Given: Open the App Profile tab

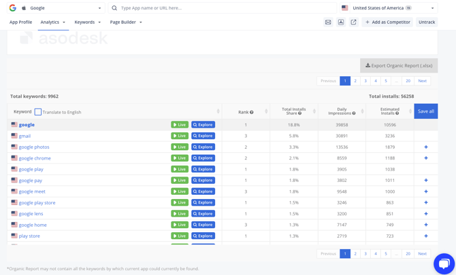Looking at the screenshot, I should coord(20,22).
